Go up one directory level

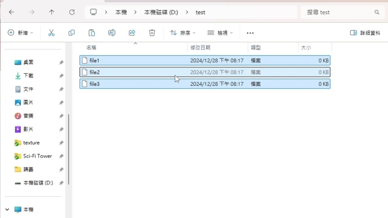[x=51, y=12]
